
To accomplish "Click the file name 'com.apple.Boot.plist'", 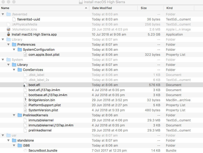I will [44, 55].
